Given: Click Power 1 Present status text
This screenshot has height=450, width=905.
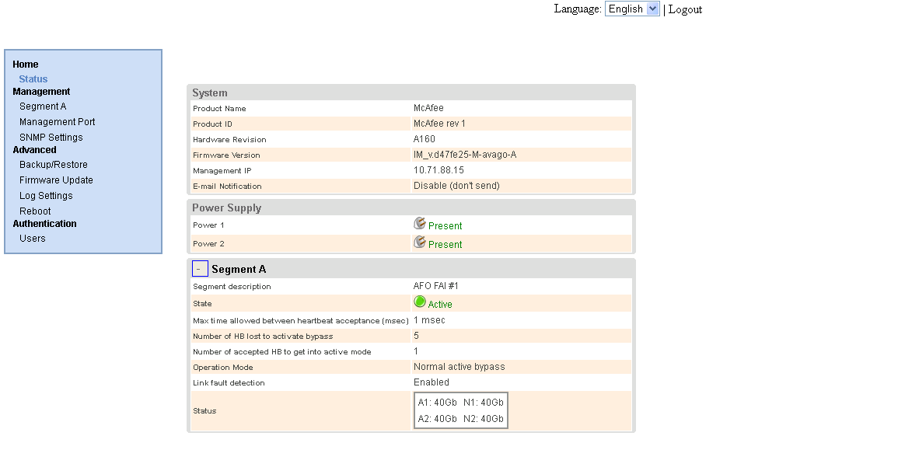Looking at the screenshot, I should tap(445, 225).
